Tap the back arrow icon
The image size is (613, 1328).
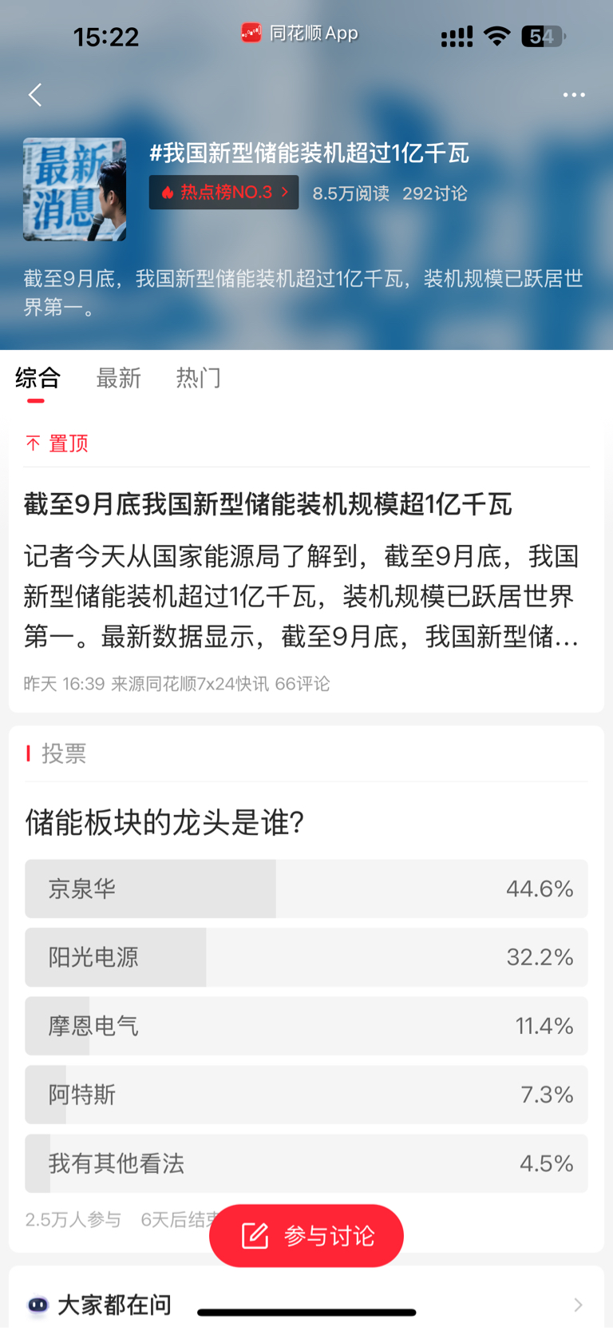pos(35,95)
